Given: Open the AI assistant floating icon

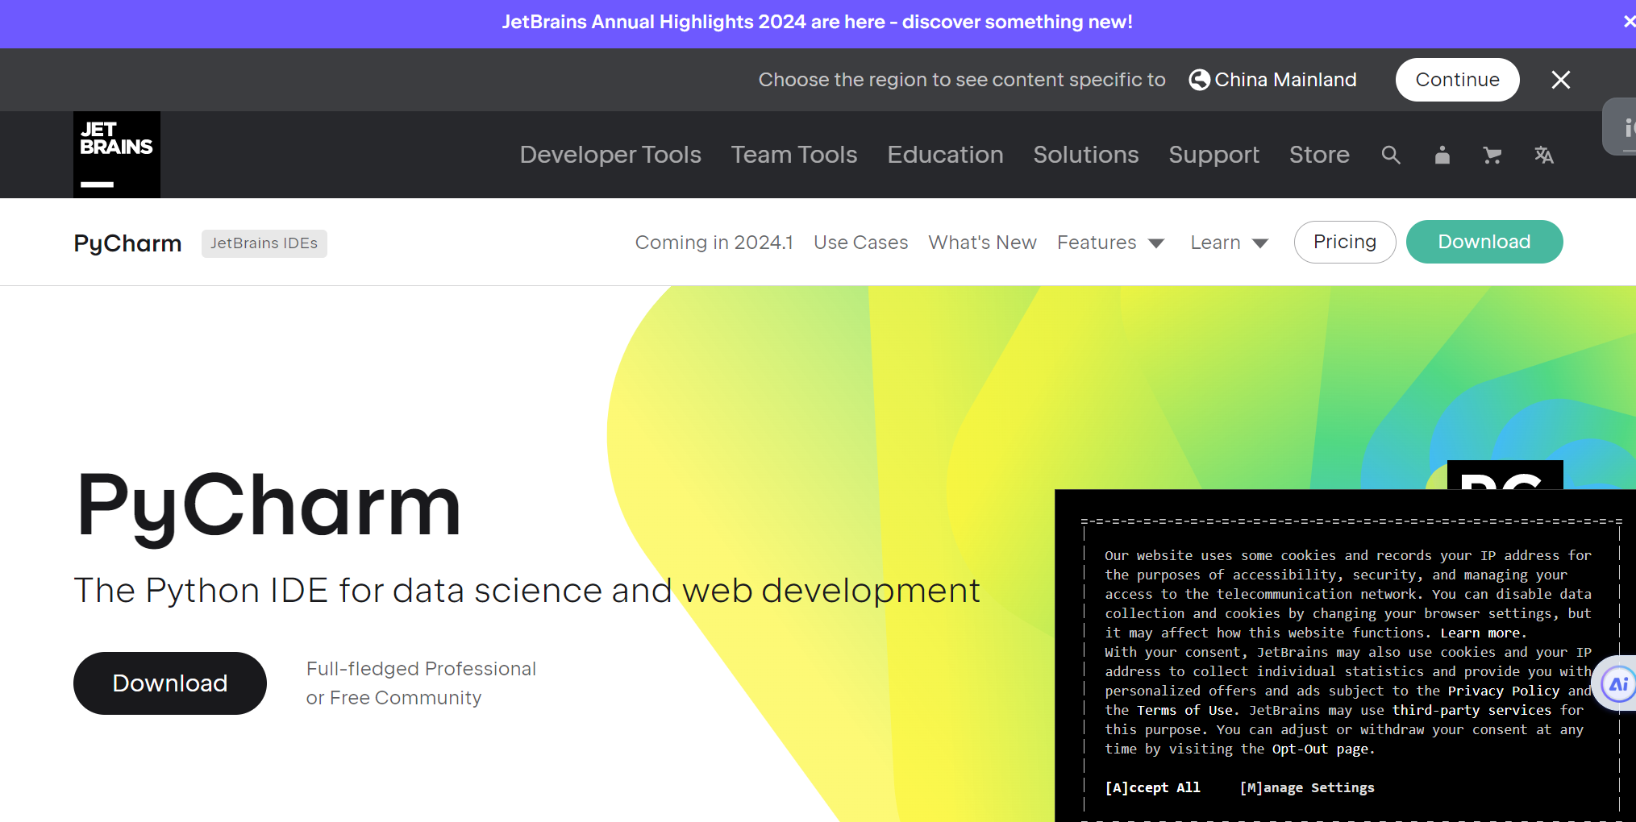Looking at the screenshot, I should coord(1618,684).
